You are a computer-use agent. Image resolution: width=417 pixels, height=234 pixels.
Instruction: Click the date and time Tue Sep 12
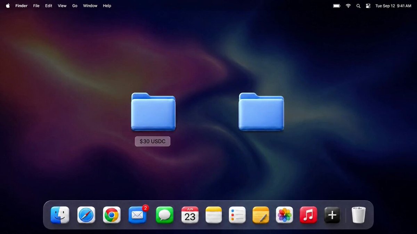pos(393,6)
